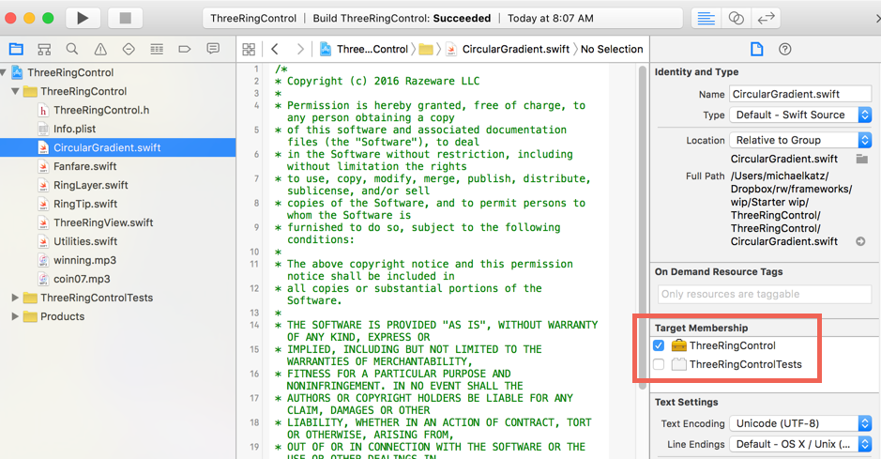This screenshot has height=459, width=881.
Task: Click On Demand Resource Tags field
Action: 765,294
